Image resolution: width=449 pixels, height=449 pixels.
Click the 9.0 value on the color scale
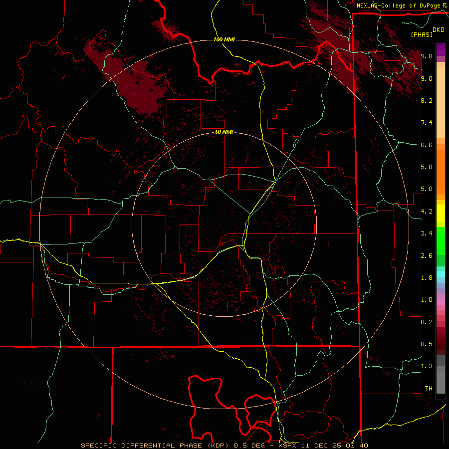point(427,78)
